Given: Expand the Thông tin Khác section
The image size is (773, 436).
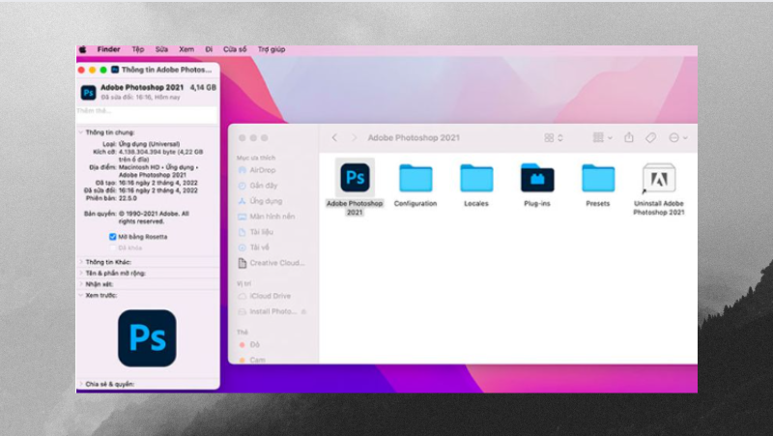Looking at the screenshot, I should coord(81,262).
